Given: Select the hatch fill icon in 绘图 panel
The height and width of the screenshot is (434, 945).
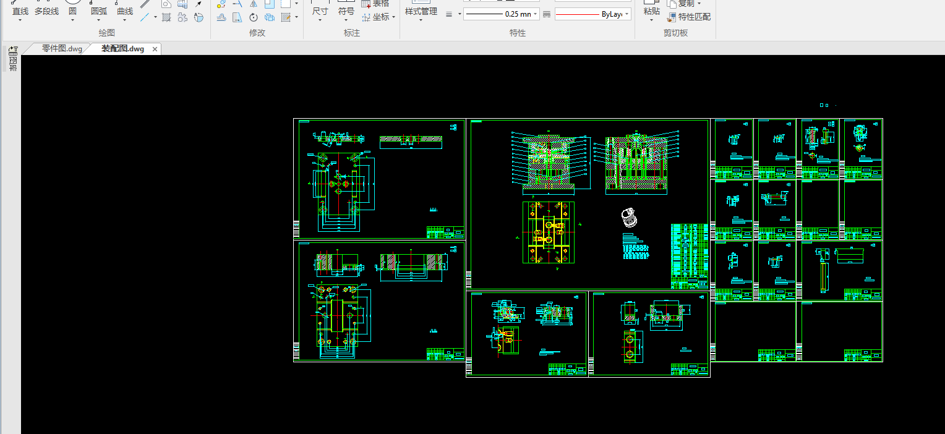Looking at the screenshot, I should 166,17.
